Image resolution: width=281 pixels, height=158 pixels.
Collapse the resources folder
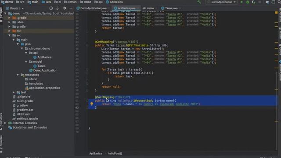coord(18,75)
